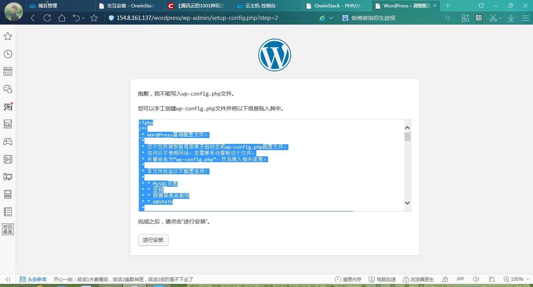Viewport: 533px width, 287px height.
Task: Click the textarea scroll down arrow
Action: coord(407,203)
